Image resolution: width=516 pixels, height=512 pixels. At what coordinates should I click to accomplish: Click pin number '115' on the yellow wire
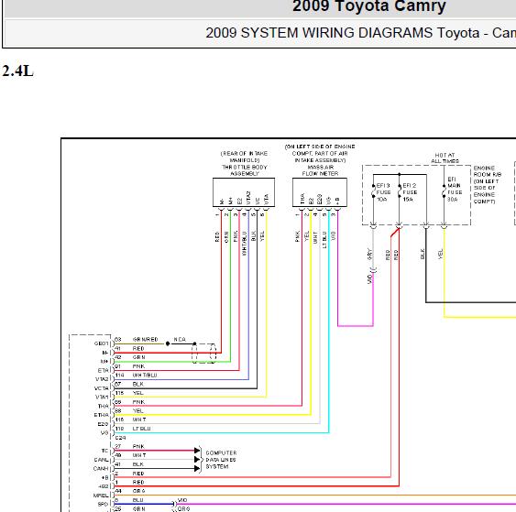(x=119, y=393)
